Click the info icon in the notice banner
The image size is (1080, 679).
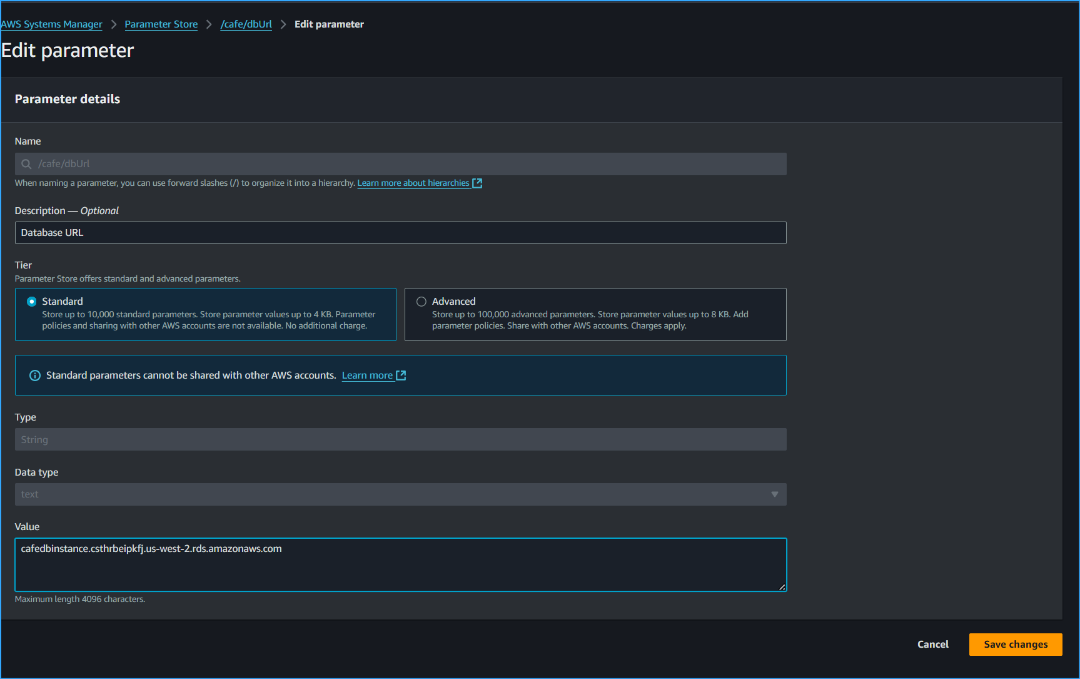point(35,375)
